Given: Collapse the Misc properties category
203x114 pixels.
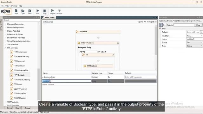Looking at the screenshot, I should click(x=160, y=28).
